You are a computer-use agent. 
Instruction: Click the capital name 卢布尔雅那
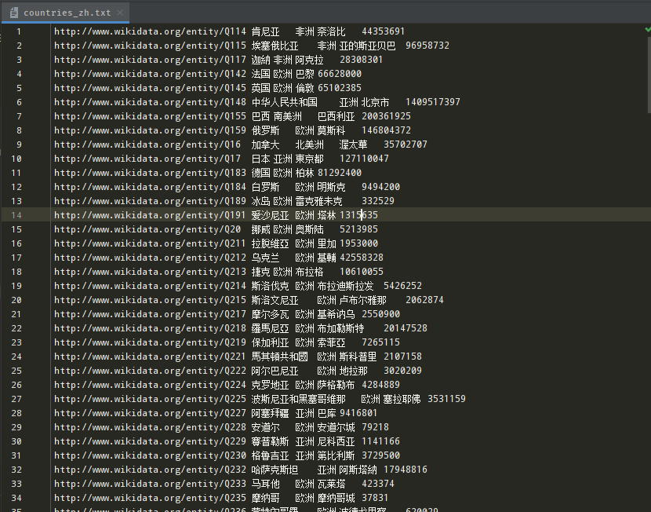363,300
